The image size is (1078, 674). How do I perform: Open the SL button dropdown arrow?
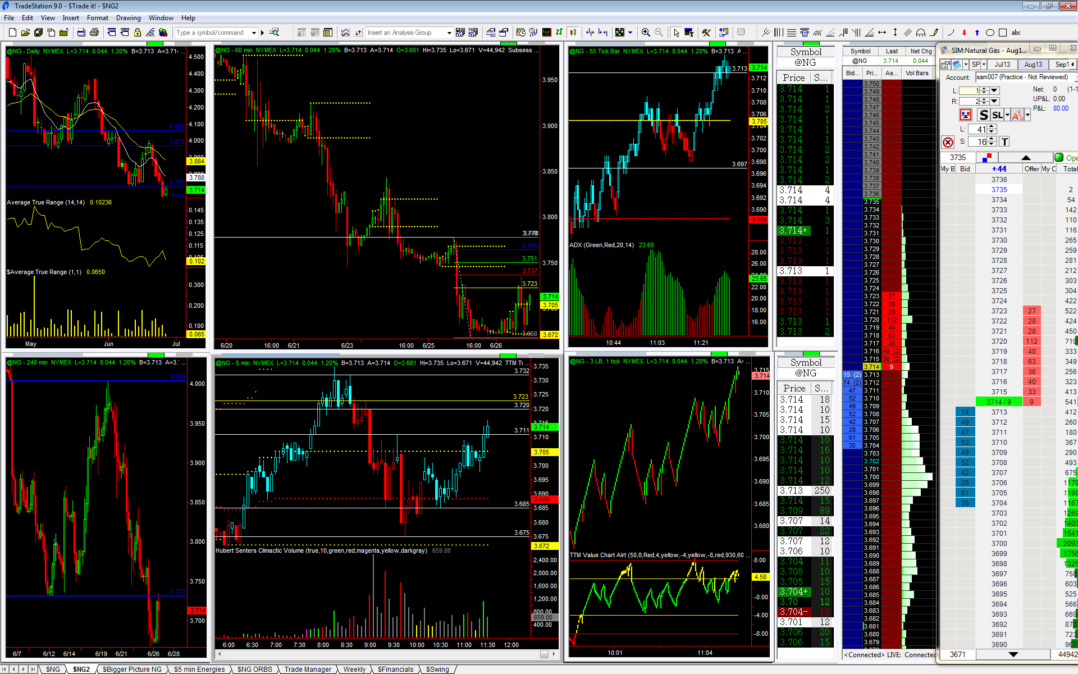point(1007,115)
